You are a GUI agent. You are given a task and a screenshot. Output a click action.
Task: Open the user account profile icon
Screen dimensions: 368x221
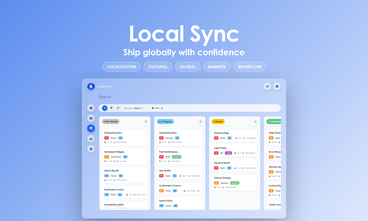click(x=277, y=86)
